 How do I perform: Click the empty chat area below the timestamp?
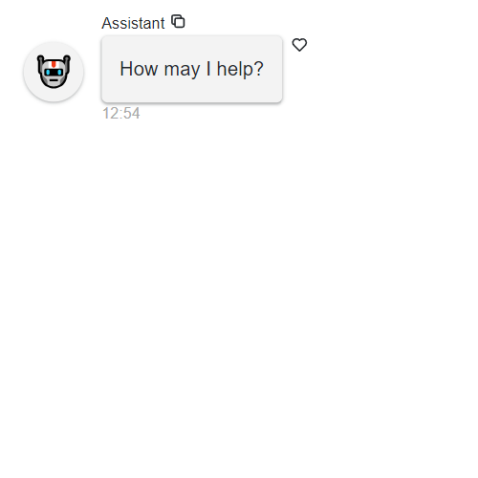(x=239, y=287)
